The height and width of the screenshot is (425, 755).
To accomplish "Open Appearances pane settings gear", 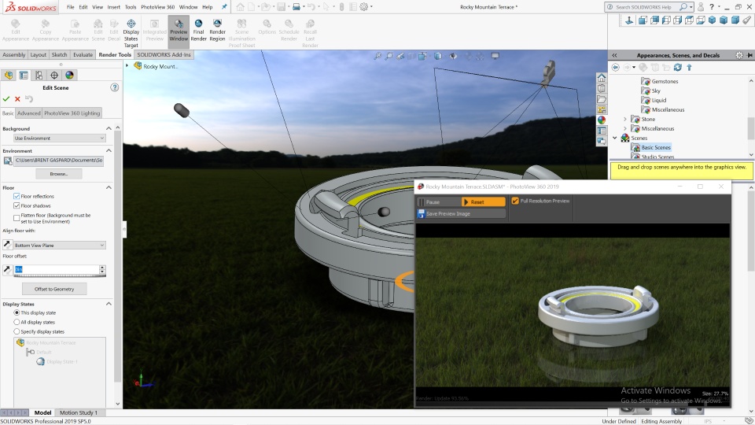I will coord(739,55).
